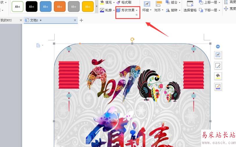
Task: Click the floating edit shape button
Action: tap(218, 65)
